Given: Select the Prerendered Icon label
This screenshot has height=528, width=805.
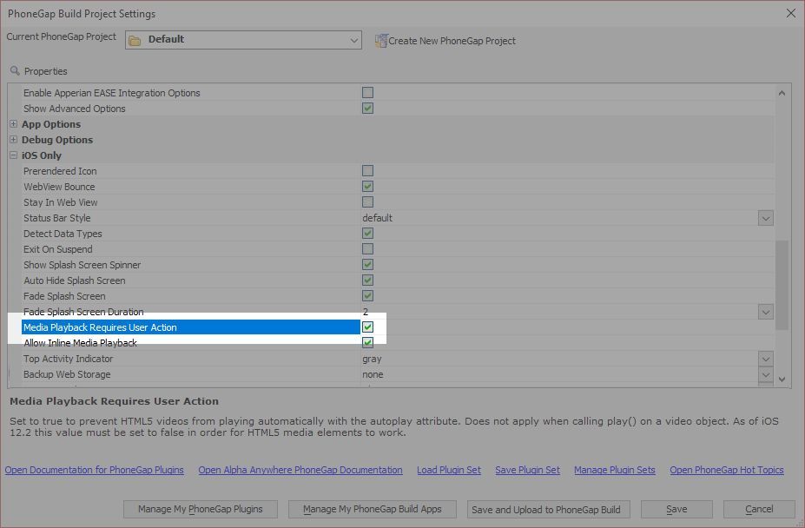Looking at the screenshot, I should click(60, 171).
